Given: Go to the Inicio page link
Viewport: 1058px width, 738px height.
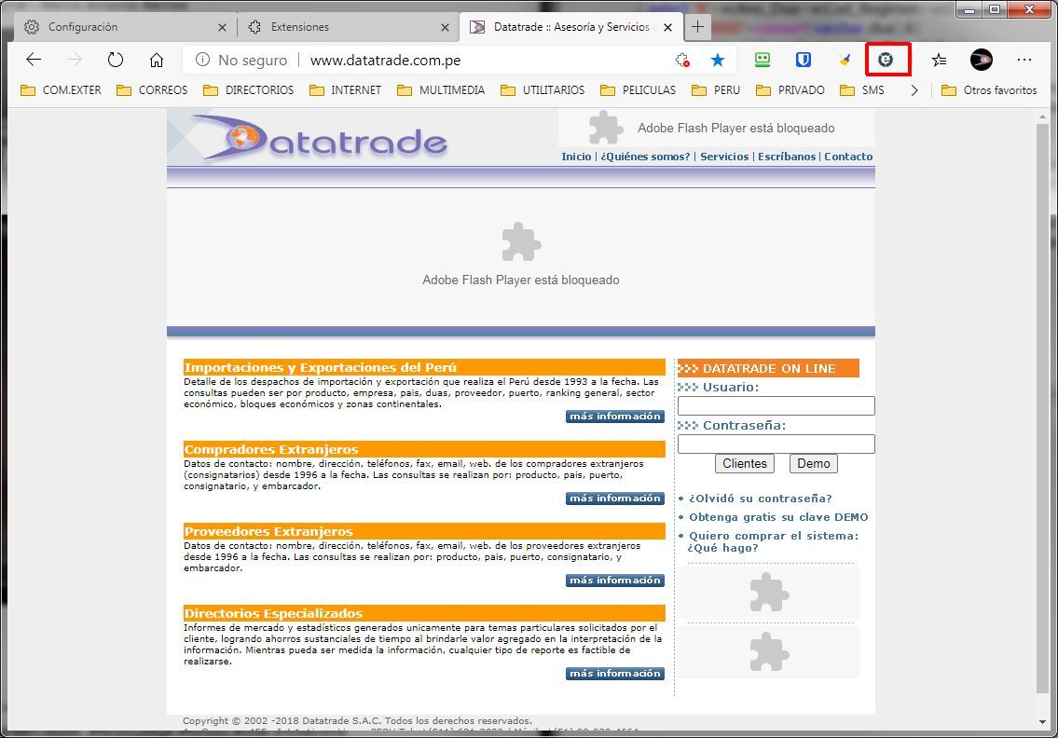Looking at the screenshot, I should pyautogui.click(x=576, y=157).
